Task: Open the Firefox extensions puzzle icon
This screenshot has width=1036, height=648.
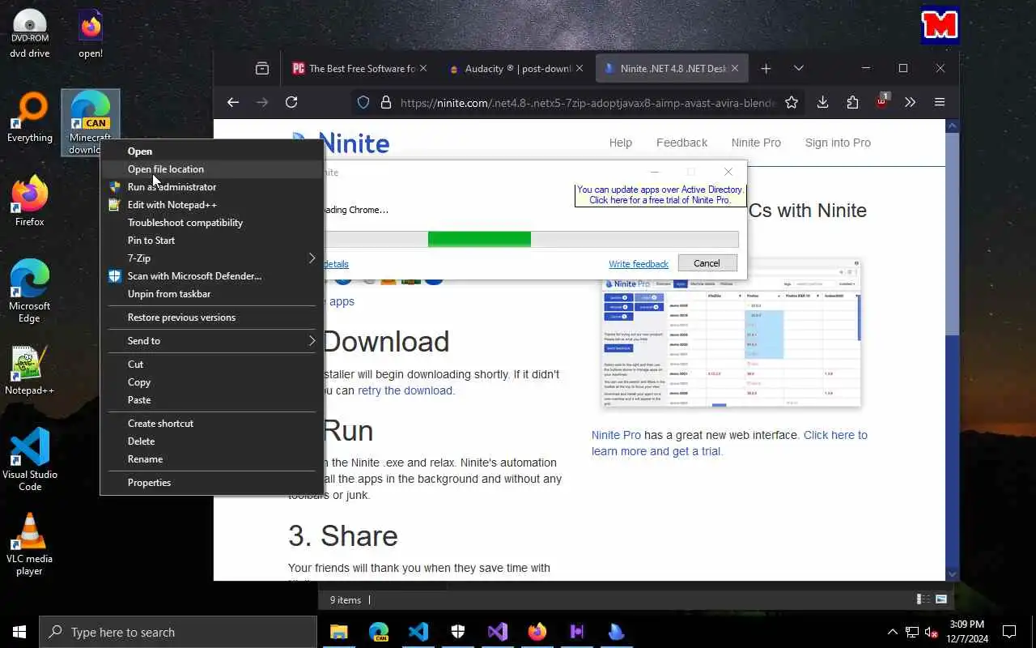Action: 852,102
